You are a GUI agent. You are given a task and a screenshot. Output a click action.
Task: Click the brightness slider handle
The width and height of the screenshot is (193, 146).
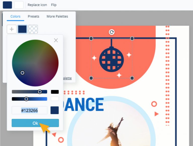(26, 99)
